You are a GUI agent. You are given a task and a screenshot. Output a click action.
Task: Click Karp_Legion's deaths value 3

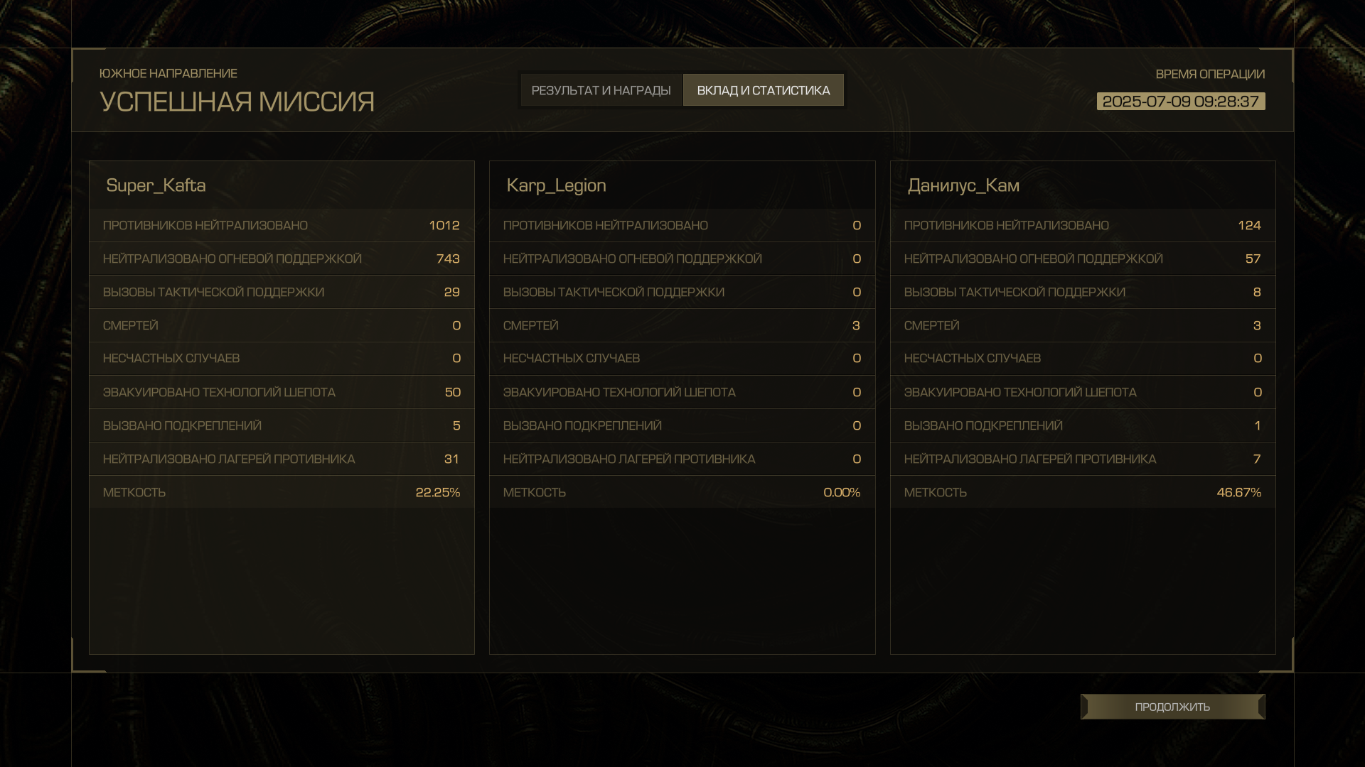click(x=856, y=325)
